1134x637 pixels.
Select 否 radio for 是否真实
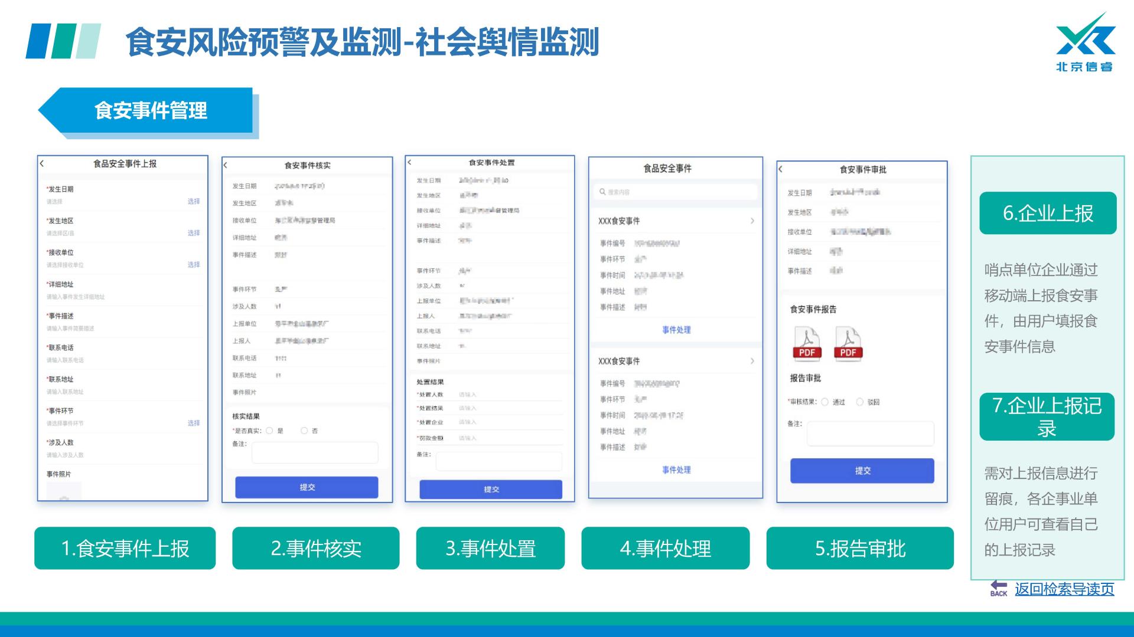coord(304,431)
